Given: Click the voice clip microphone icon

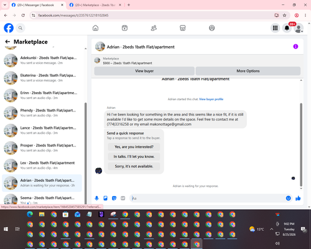Looking at the screenshot, I should pyautogui.click(x=96, y=198).
